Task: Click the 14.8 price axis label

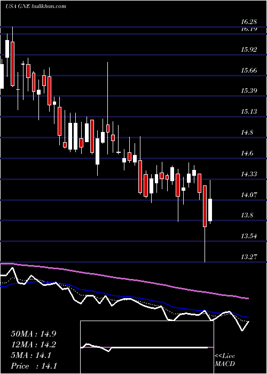Action: 247,133
